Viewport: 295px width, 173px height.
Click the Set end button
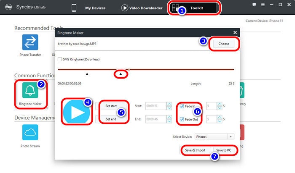(x=111, y=119)
